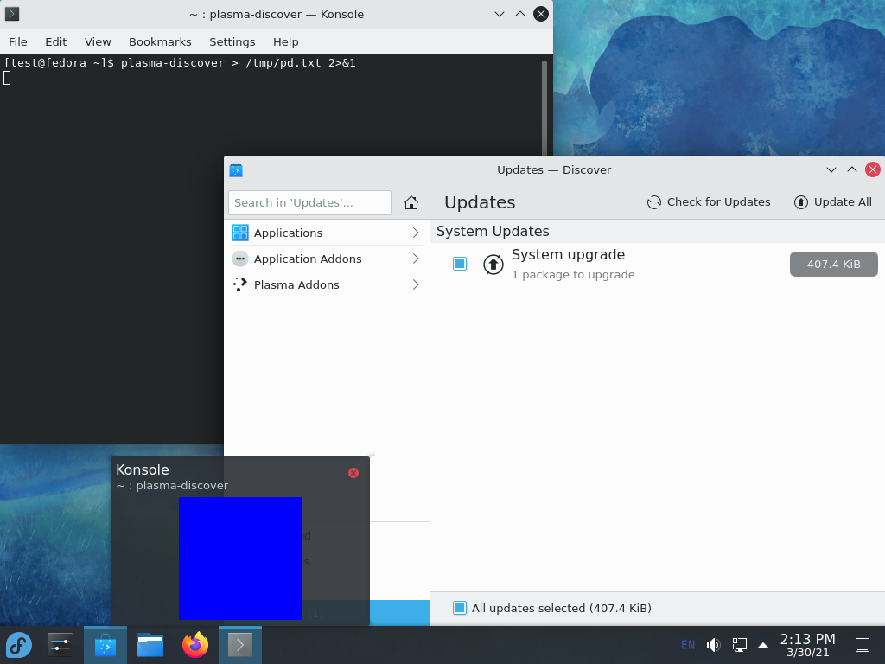Open System Settings from the taskbar
This screenshot has width=885, height=664.
coord(60,645)
